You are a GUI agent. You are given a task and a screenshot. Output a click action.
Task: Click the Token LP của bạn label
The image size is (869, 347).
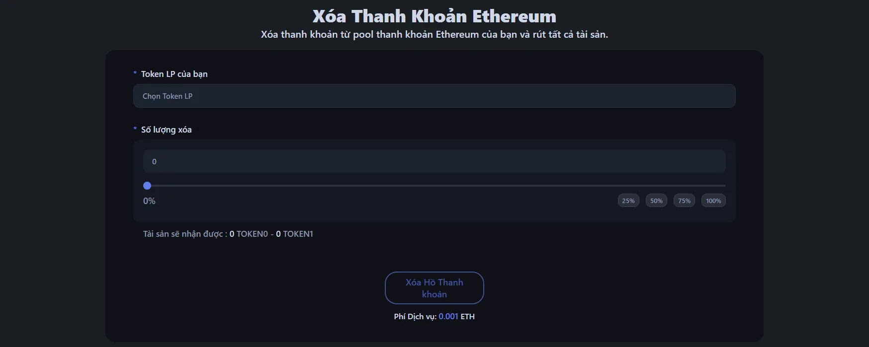click(x=174, y=74)
